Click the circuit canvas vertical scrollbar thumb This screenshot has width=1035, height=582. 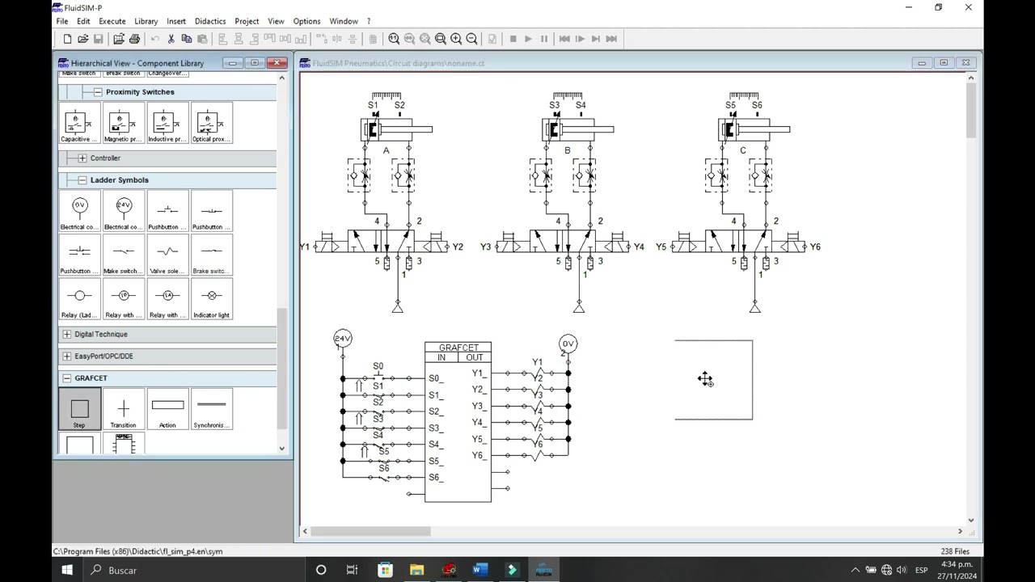point(970,111)
